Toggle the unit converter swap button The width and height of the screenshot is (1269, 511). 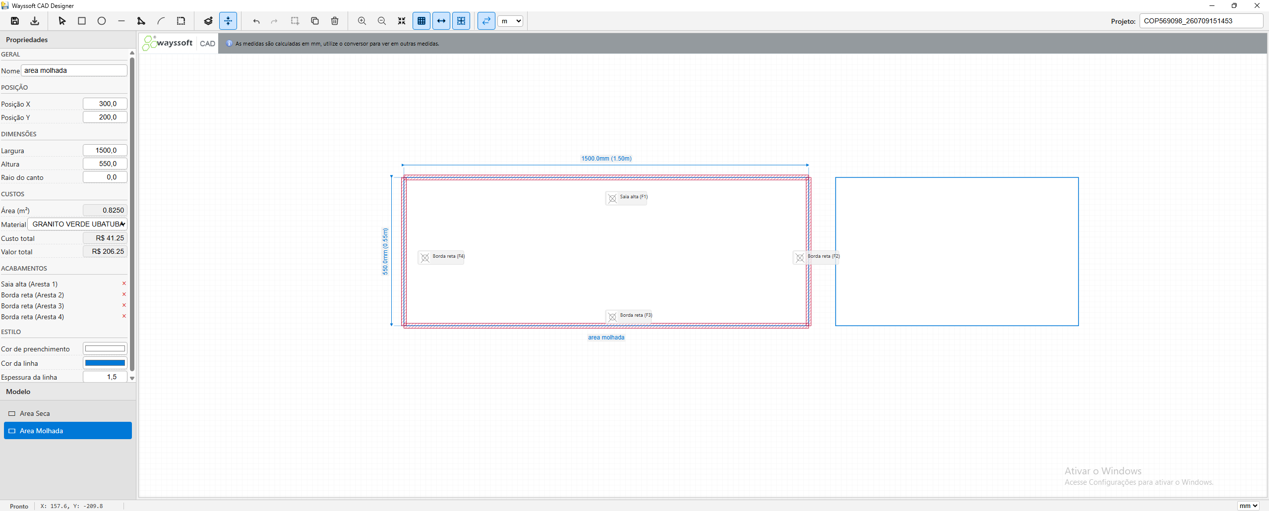tap(486, 21)
